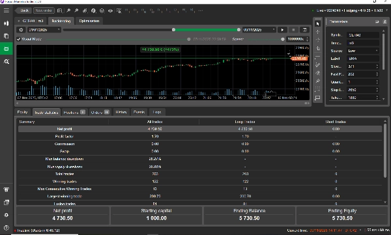The image size is (391, 235).
Task: Stop backtesting with the stop button
Action: pyautogui.click(x=293, y=30)
